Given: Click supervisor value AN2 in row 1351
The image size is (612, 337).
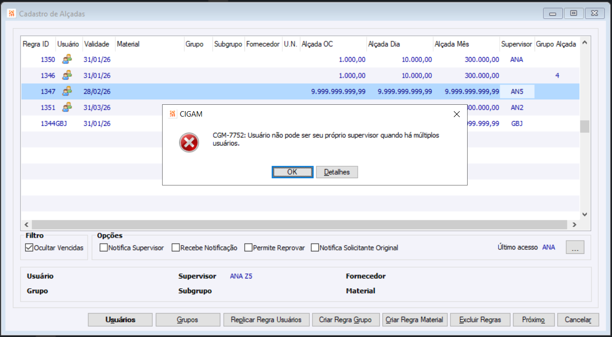Looking at the screenshot, I should coord(517,108).
